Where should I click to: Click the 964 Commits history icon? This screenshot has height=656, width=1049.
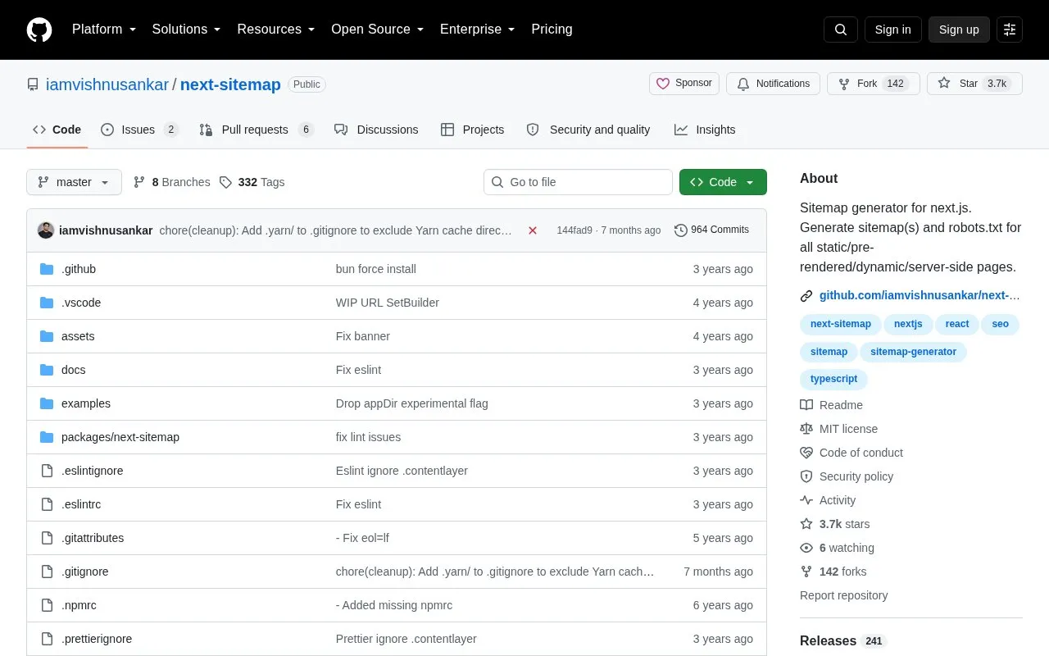[x=681, y=230]
